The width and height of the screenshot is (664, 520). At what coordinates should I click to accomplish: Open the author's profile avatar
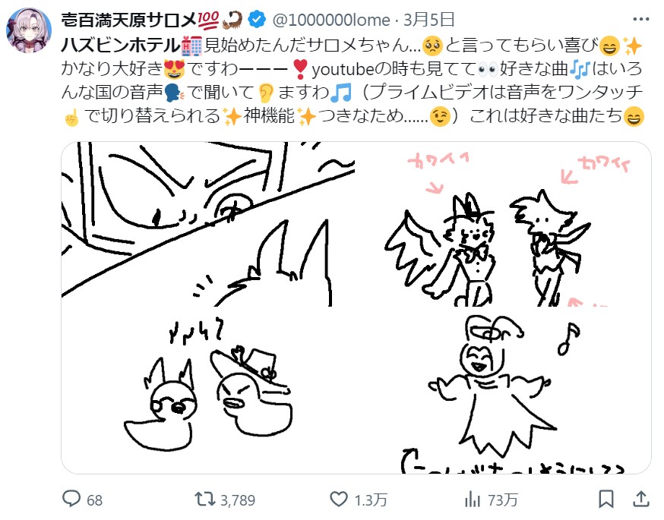tap(29, 30)
